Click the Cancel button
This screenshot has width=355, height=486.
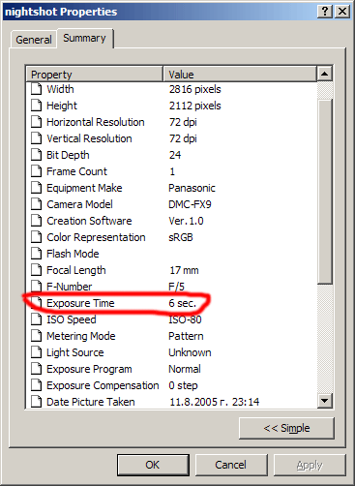(231, 465)
